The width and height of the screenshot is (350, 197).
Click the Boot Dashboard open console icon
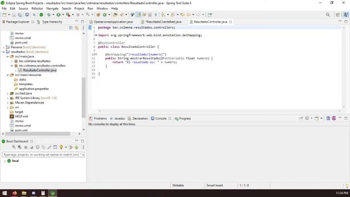coord(37,147)
